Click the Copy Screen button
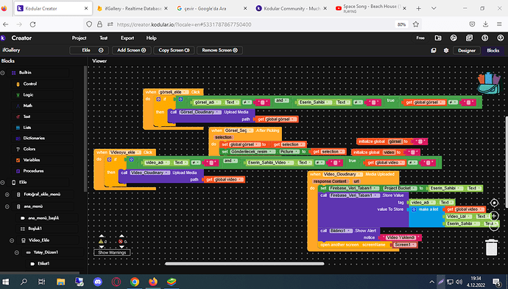 coord(174,50)
